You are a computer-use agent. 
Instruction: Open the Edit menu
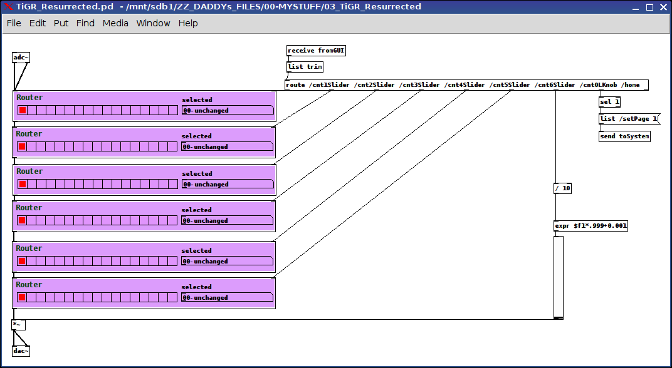[37, 23]
